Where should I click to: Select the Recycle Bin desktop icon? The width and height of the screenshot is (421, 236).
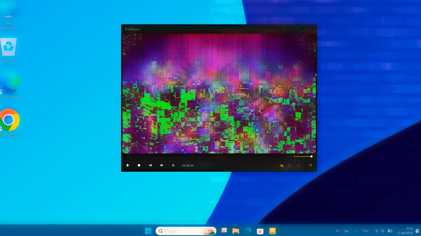click(8, 50)
